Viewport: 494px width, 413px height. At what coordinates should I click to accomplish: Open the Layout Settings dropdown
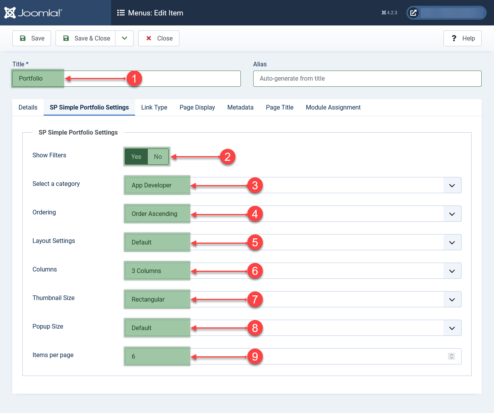(452, 243)
